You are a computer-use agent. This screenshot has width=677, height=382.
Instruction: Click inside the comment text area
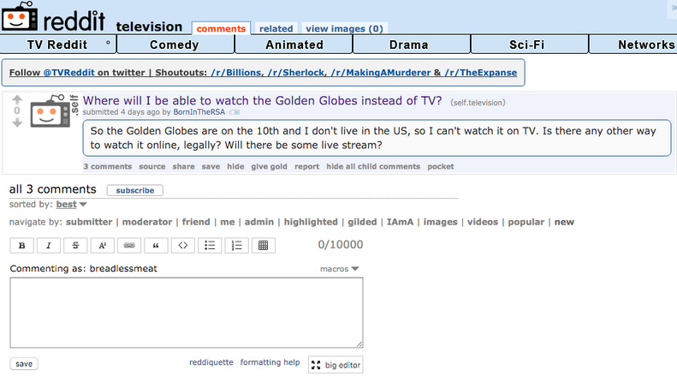tap(186, 312)
